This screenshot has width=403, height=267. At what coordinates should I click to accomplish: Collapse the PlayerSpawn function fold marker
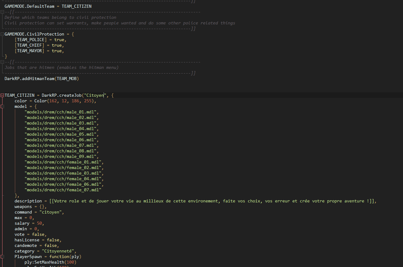coord(2,256)
